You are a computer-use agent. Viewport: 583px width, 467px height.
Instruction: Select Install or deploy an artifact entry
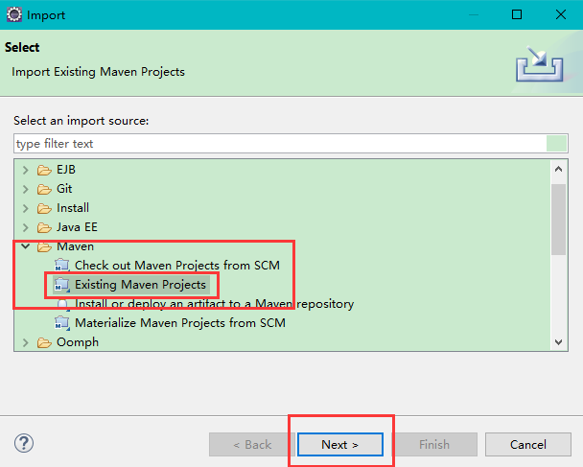[214, 304]
